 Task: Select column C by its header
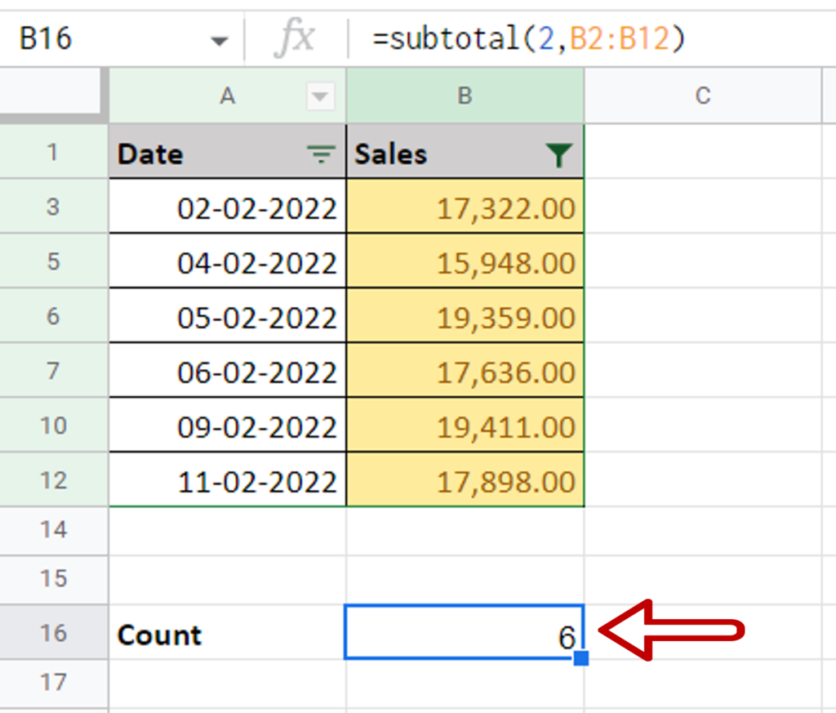tap(702, 96)
